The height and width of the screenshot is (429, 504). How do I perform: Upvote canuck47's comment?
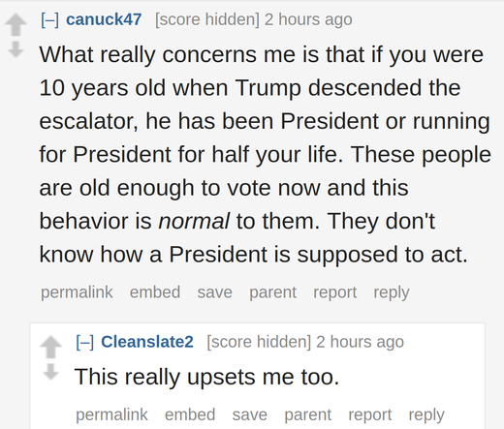(16, 24)
